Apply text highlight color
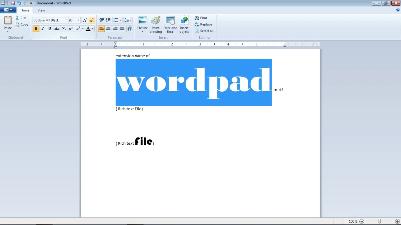This screenshot has height=225, width=401. pos(78,29)
